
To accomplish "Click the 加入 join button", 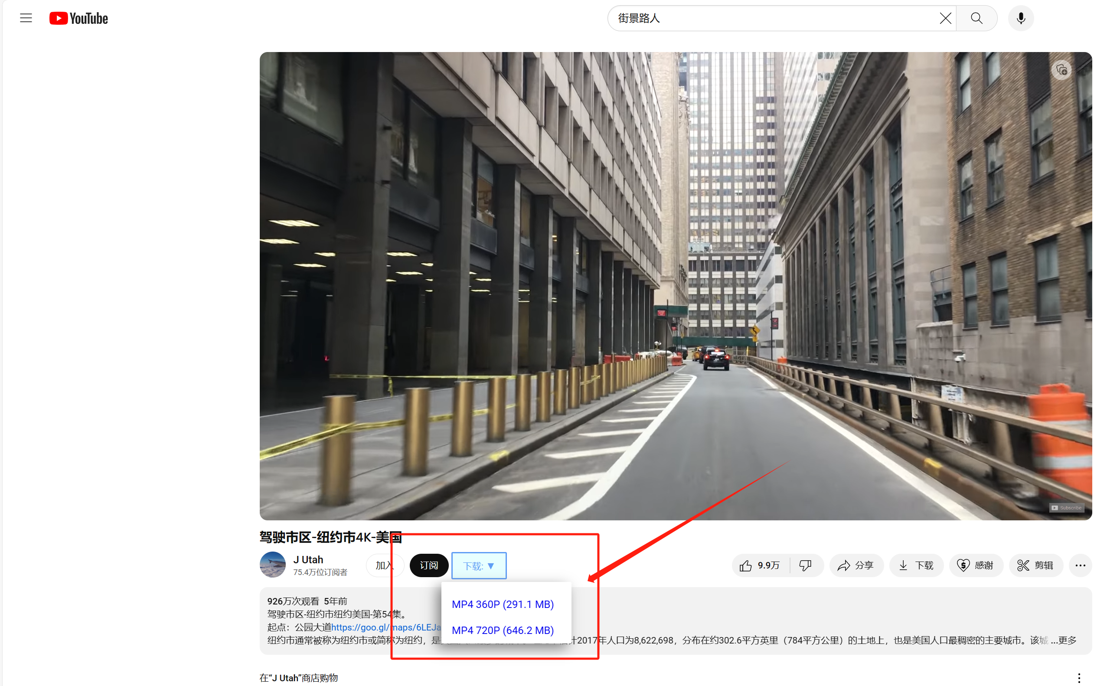I will coord(385,565).
